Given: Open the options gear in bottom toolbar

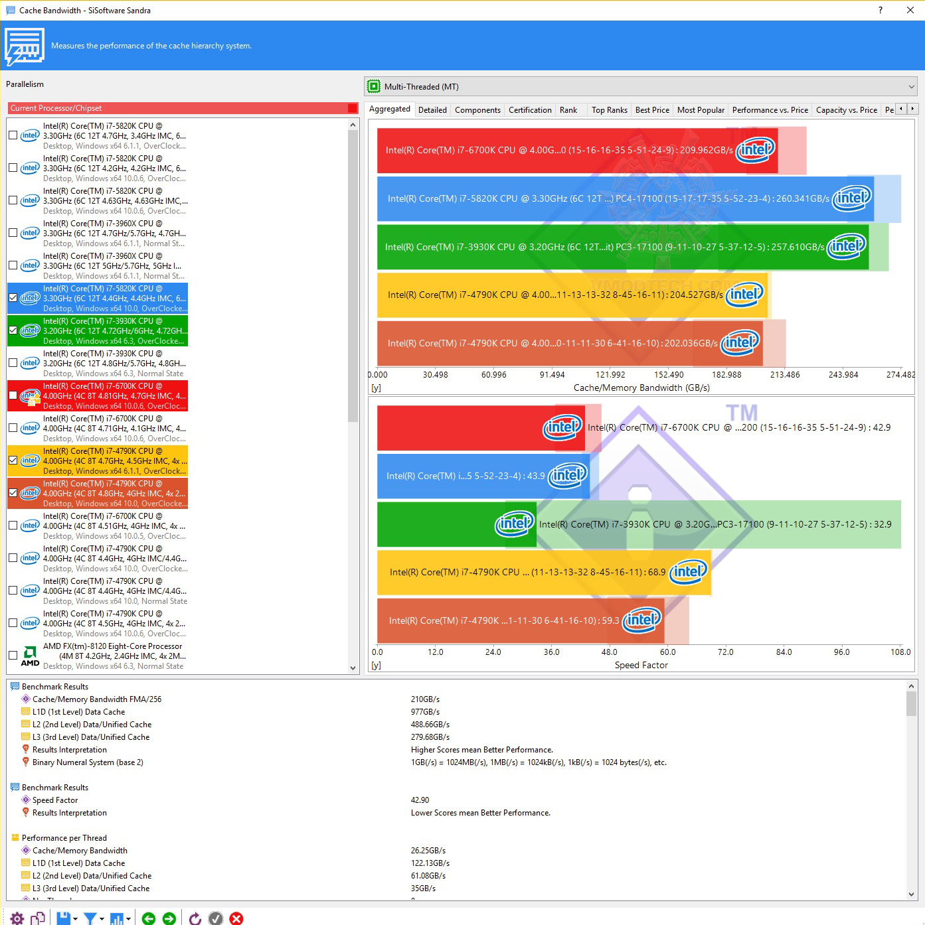Looking at the screenshot, I should pyautogui.click(x=17, y=918).
